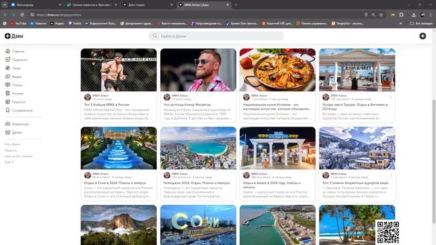The height and width of the screenshot is (245, 436).
Task: Open Видеоигры gamepad icon in sidebar
Action: [x=7, y=124]
